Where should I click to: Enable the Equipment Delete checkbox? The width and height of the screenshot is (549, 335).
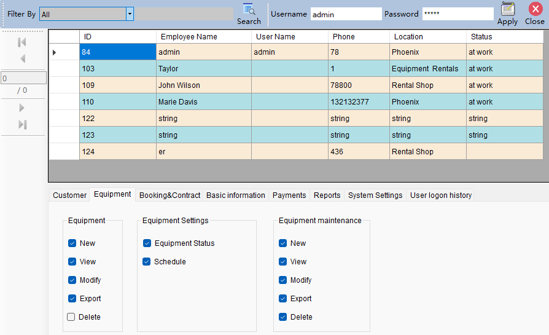[x=71, y=317]
